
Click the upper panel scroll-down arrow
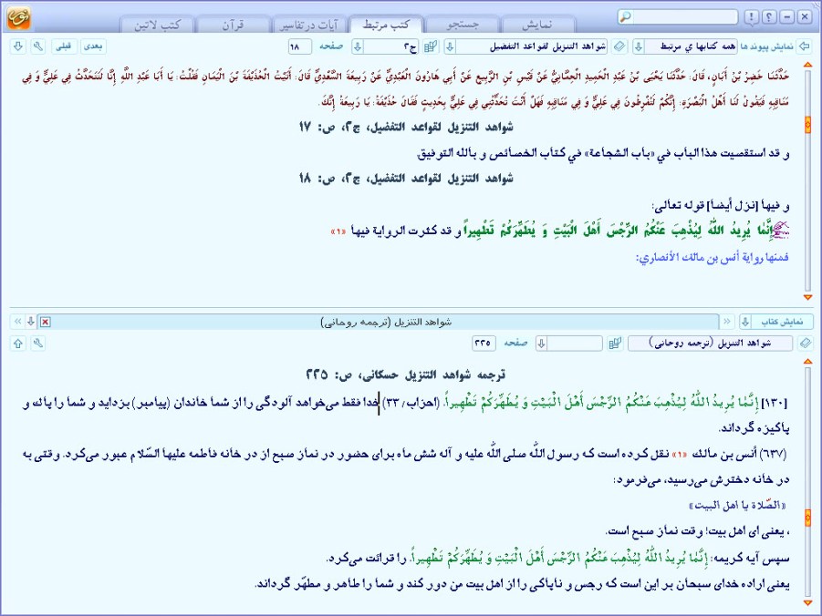807,297
